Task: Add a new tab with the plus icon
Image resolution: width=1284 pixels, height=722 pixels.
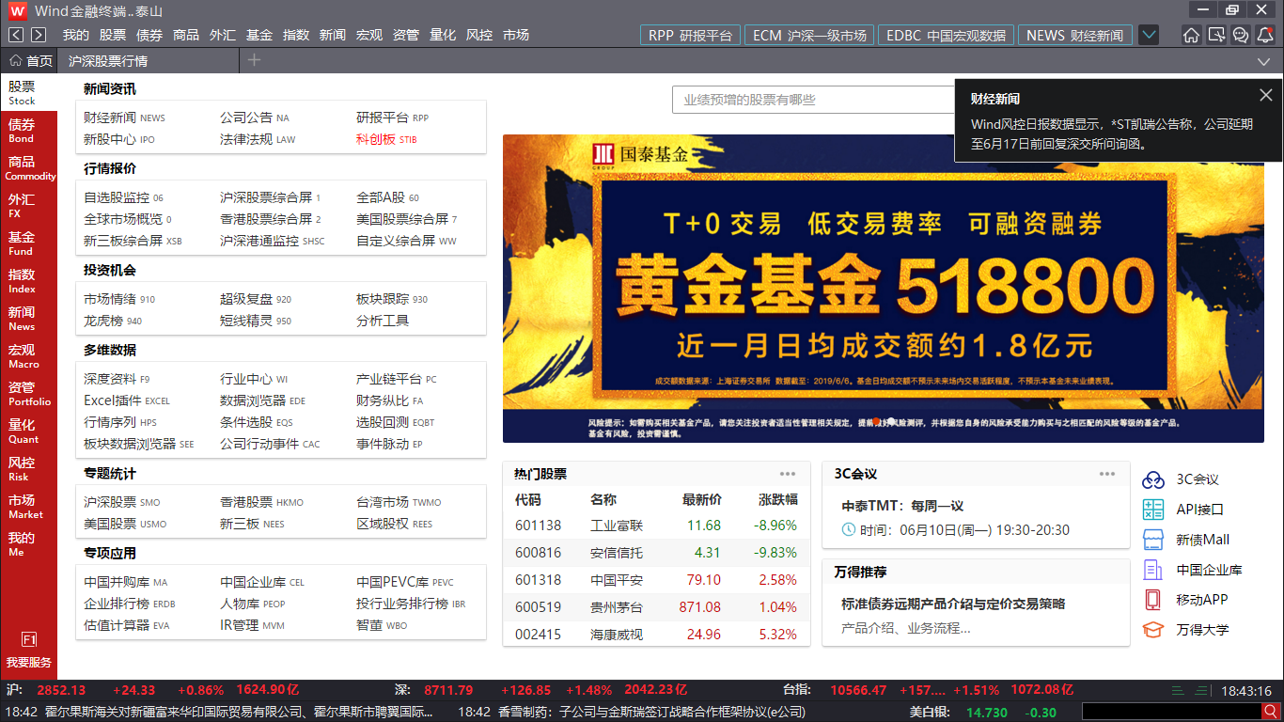Action: [x=254, y=60]
